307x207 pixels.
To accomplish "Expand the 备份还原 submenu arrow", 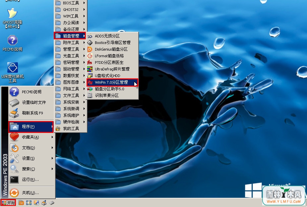I will point(84,29).
